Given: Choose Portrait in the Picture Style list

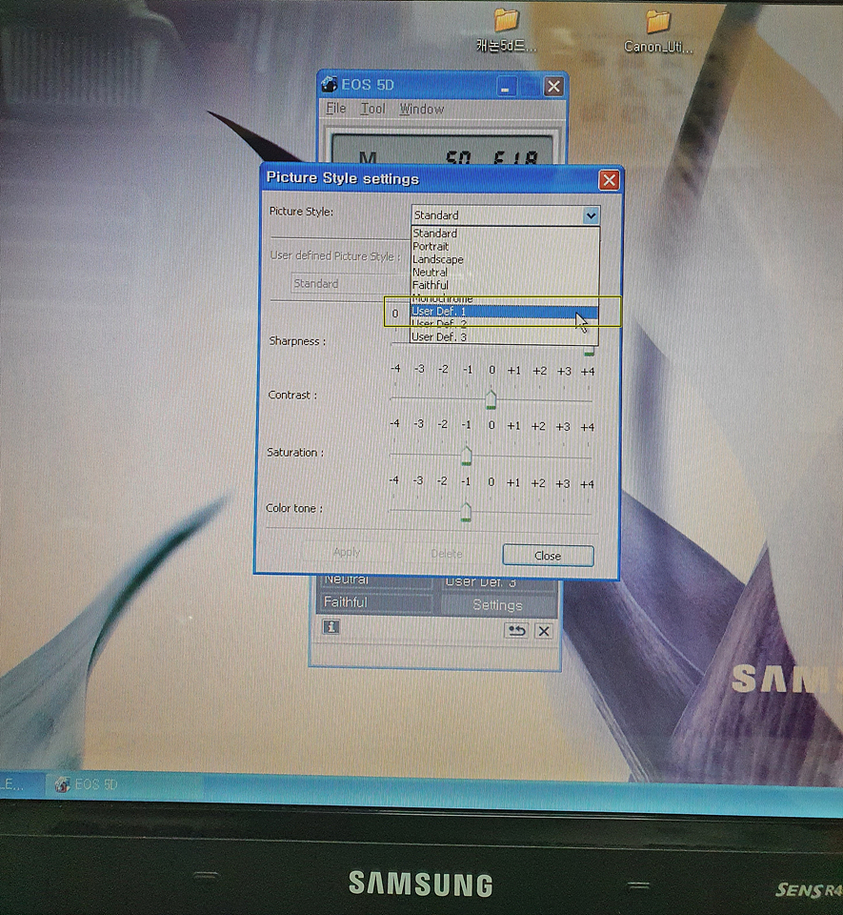Looking at the screenshot, I should [505, 246].
